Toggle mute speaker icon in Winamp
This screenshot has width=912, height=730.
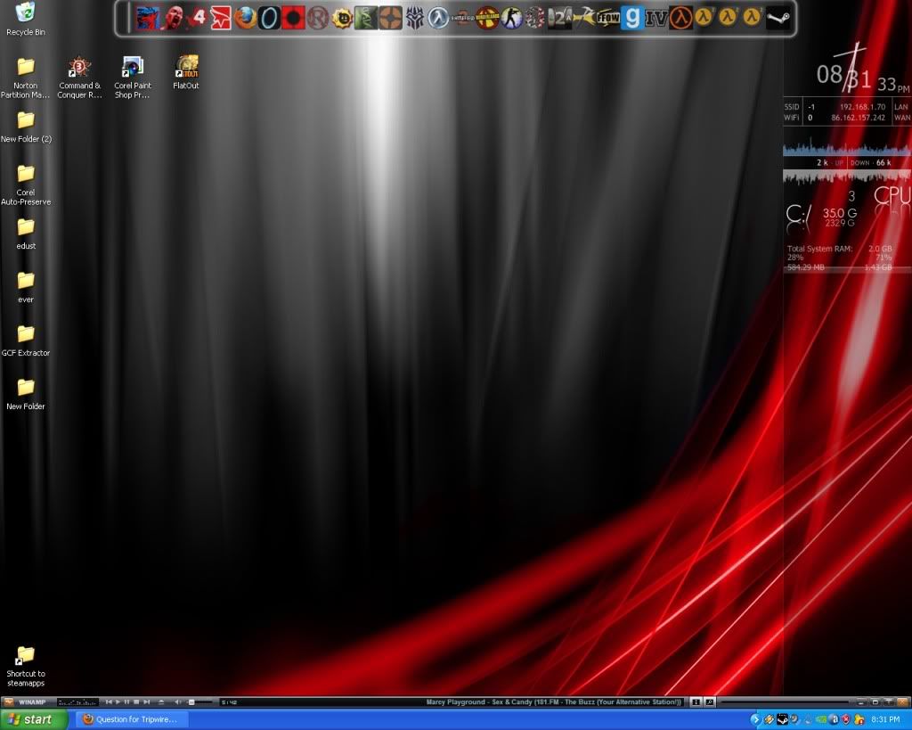[178, 702]
